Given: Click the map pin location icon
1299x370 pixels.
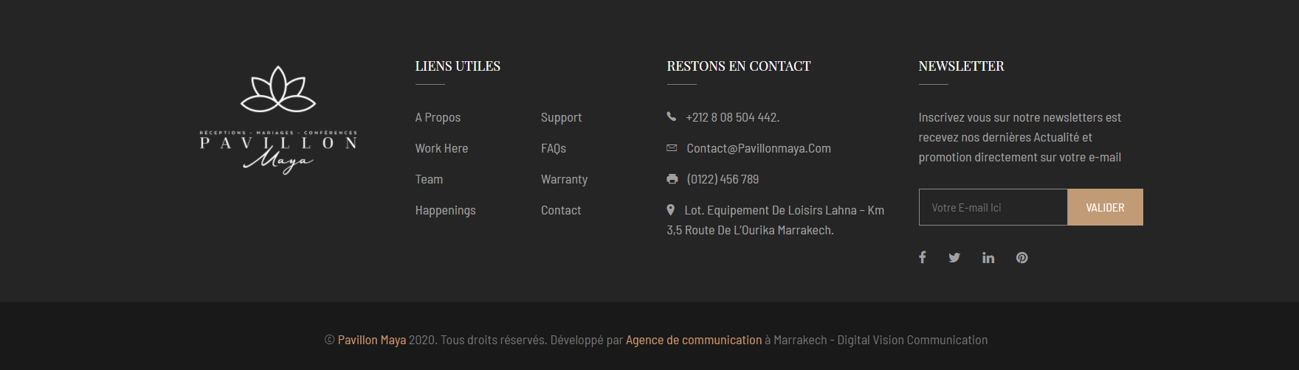Looking at the screenshot, I should (670, 210).
